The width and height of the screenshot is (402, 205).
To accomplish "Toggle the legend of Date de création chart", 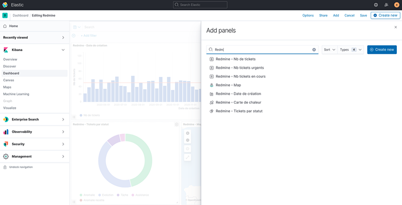I will [74, 117].
